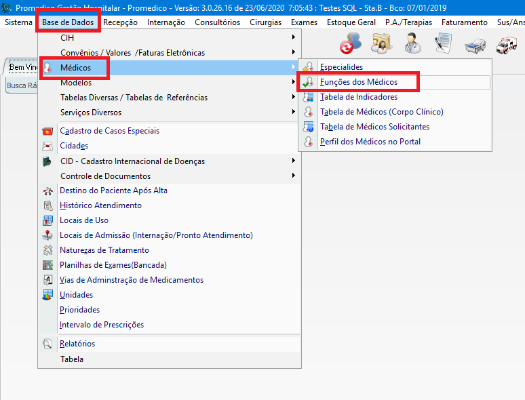Click the doctor figure toolbar icon
525x400 pixels.
tap(412, 43)
